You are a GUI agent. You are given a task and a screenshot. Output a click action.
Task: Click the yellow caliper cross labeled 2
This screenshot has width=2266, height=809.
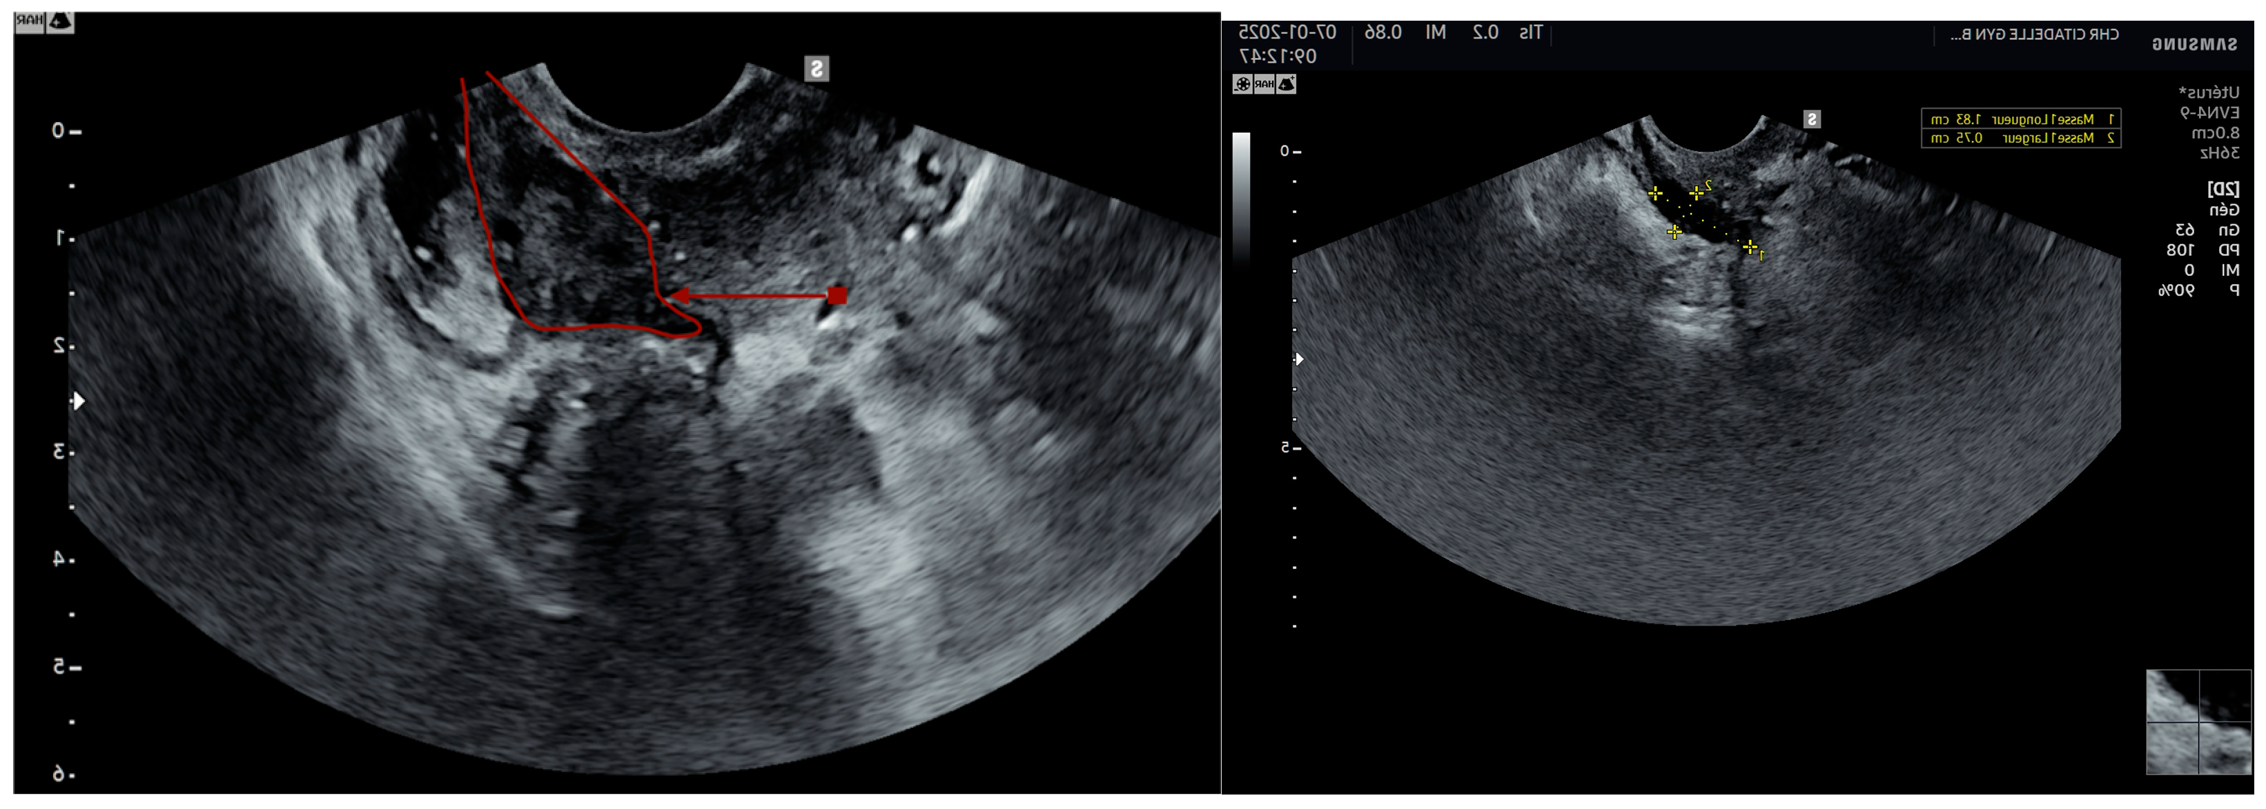(1697, 192)
